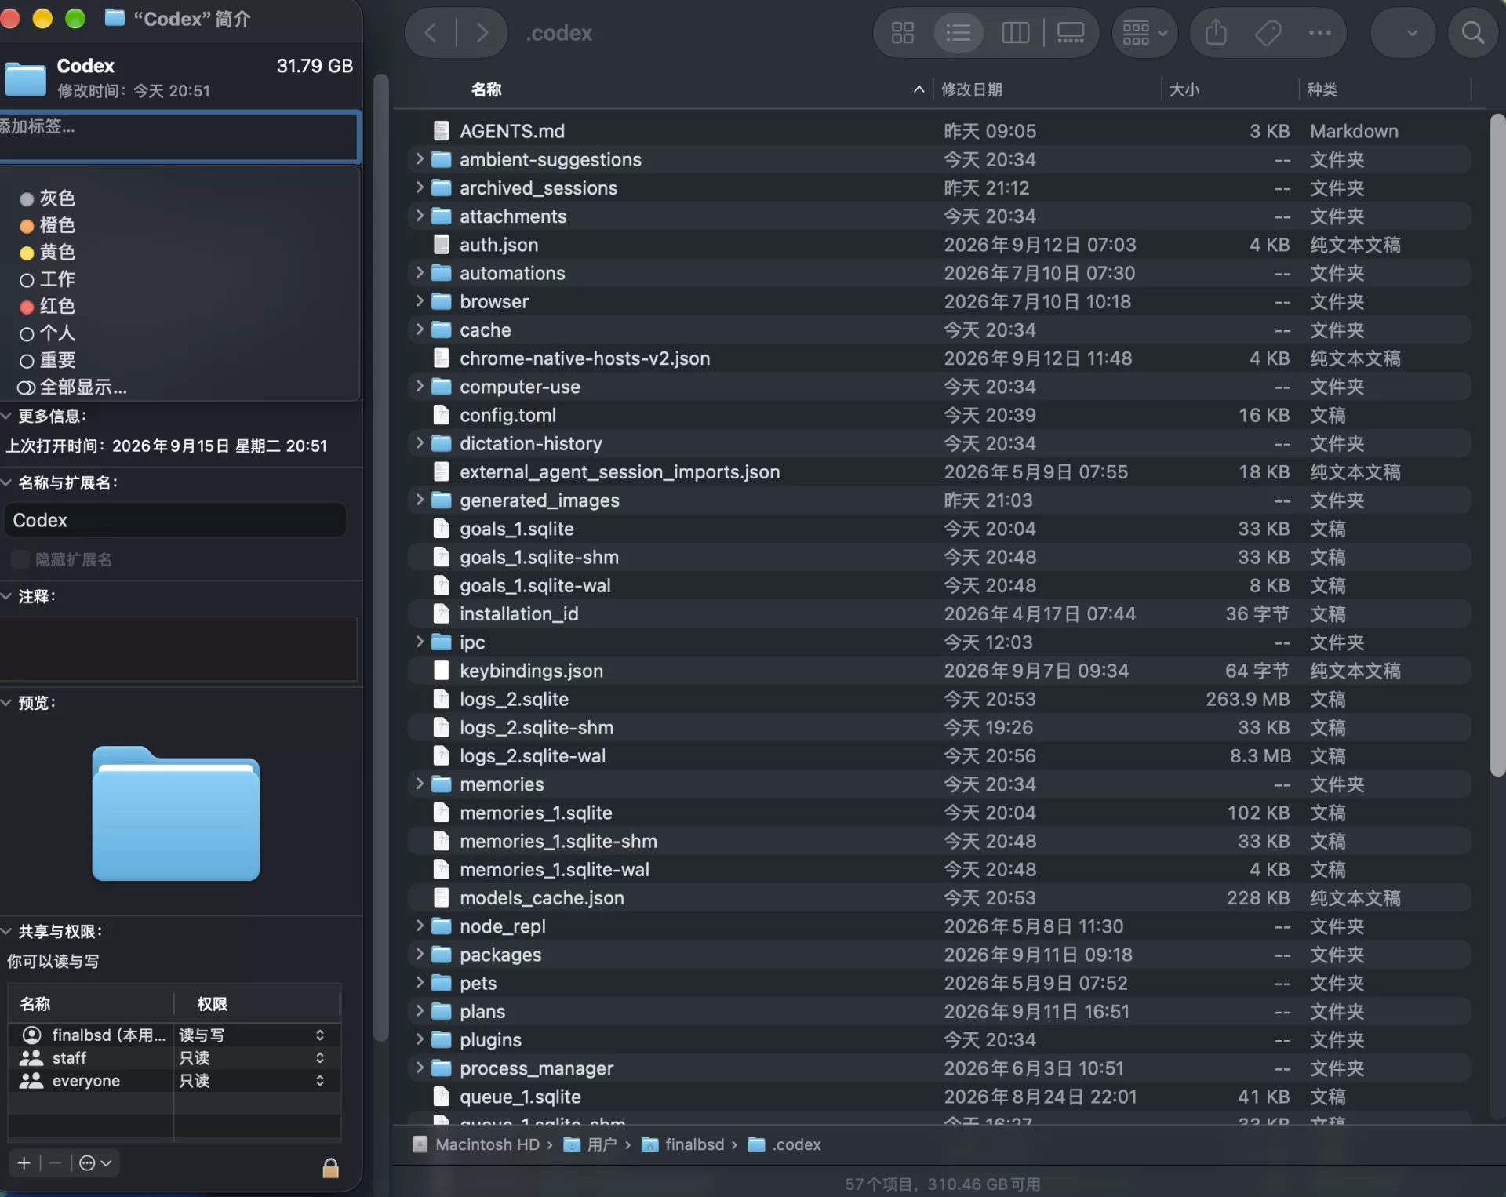Switch to list view
Viewport: 1506px width, 1197px height.
pos(959,33)
